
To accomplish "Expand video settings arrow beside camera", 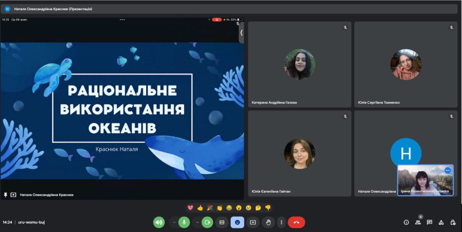I will (197, 222).
